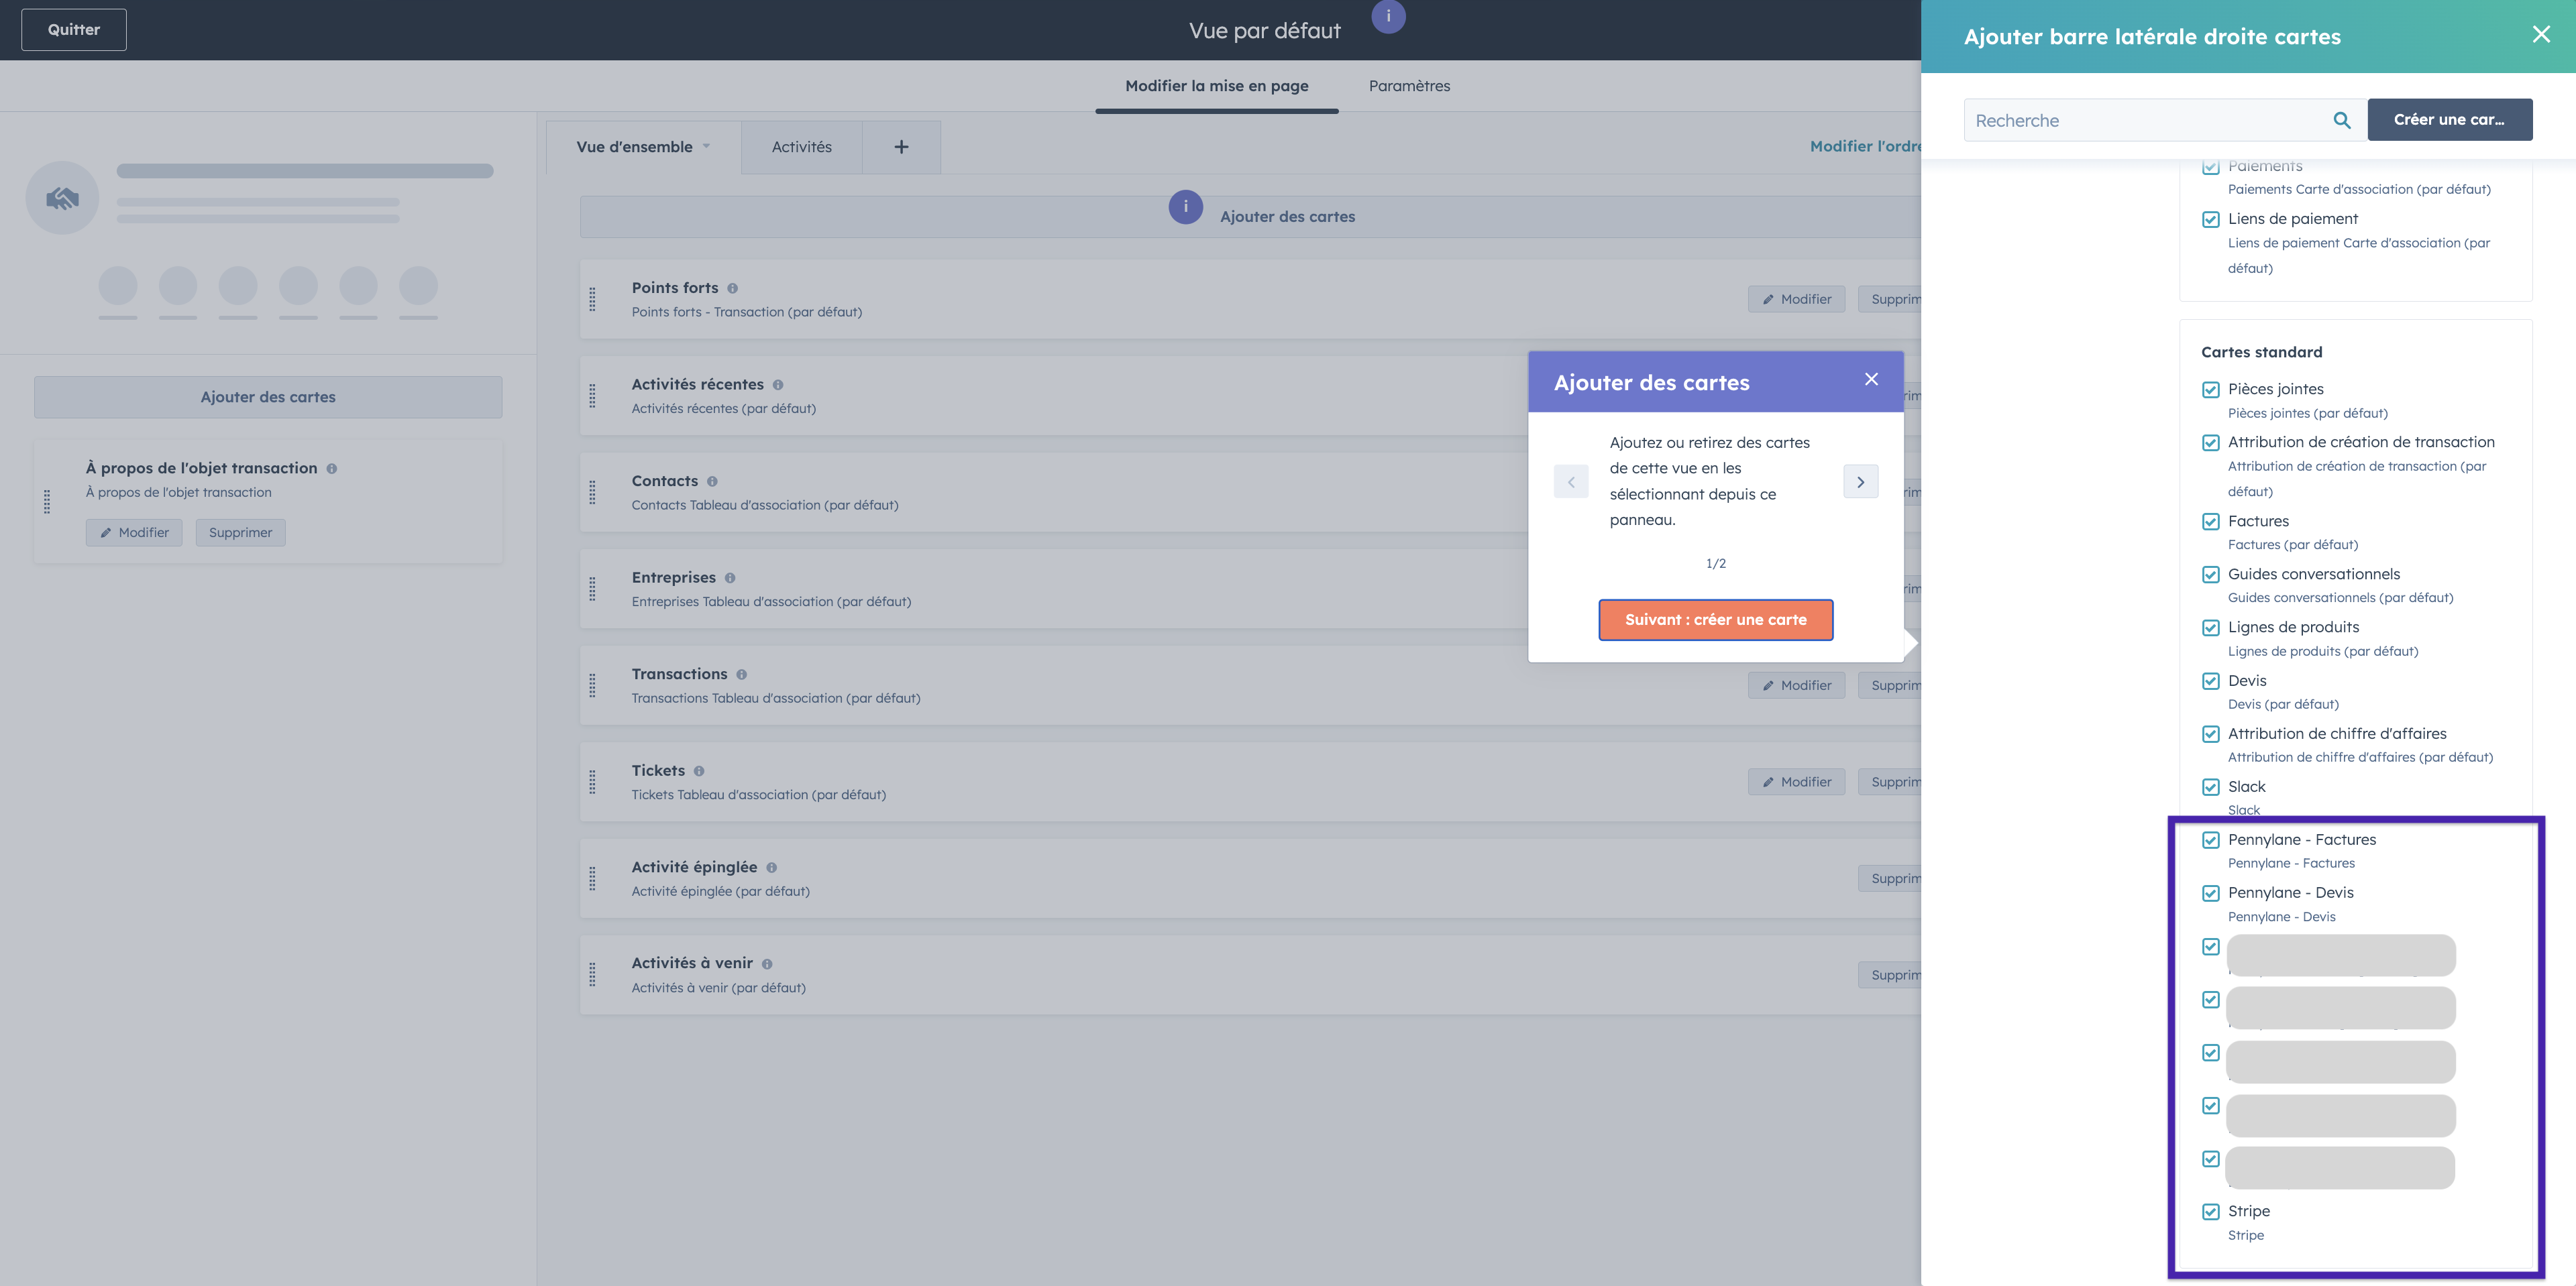The height and width of the screenshot is (1286, 2576).
Task: Close the Ajouter des cartes tooltip
Action: 1871,379
